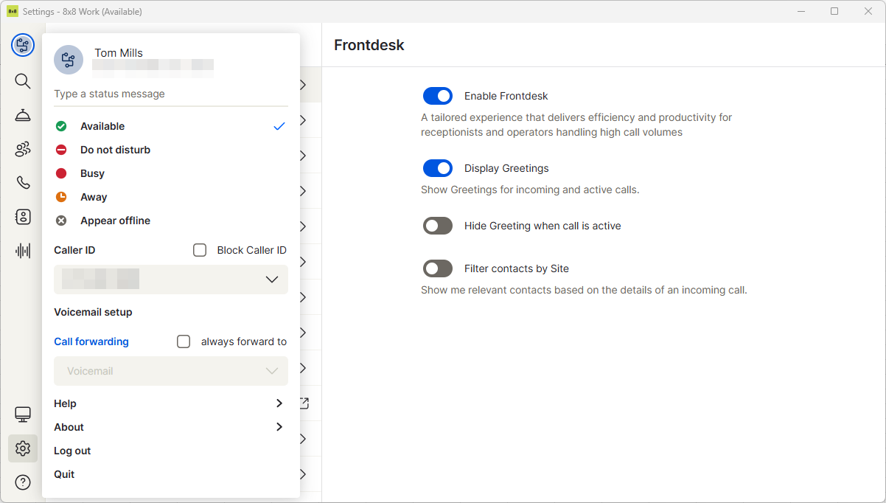Click the Caller ID label
Image resolution: width=886 pixels, height=503 pixels.
pos(74,250)
